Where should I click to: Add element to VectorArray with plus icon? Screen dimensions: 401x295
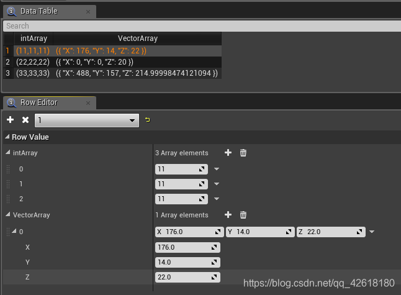click(x=228, y=215)
